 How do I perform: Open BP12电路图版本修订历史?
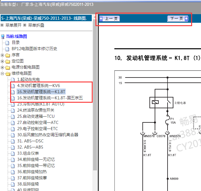coord(34,49)
